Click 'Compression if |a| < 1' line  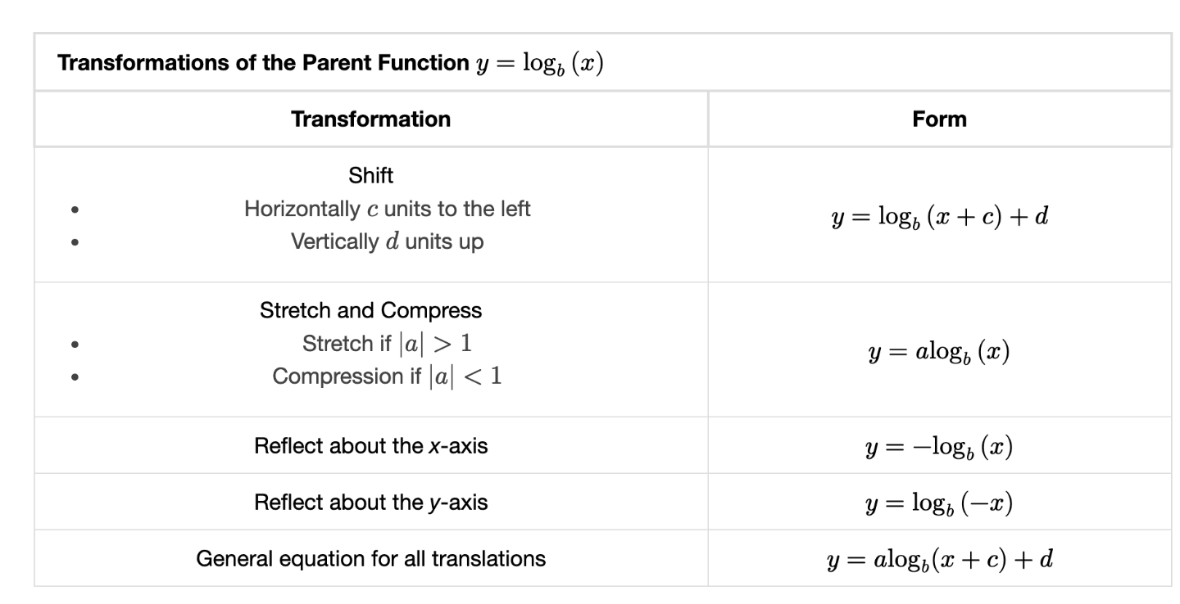tap(388, 376)
